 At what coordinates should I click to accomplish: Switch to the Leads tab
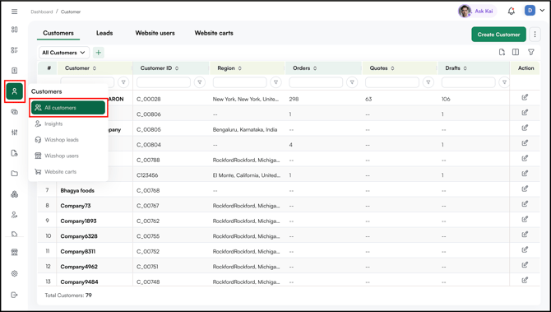click(x=104, y=33)
